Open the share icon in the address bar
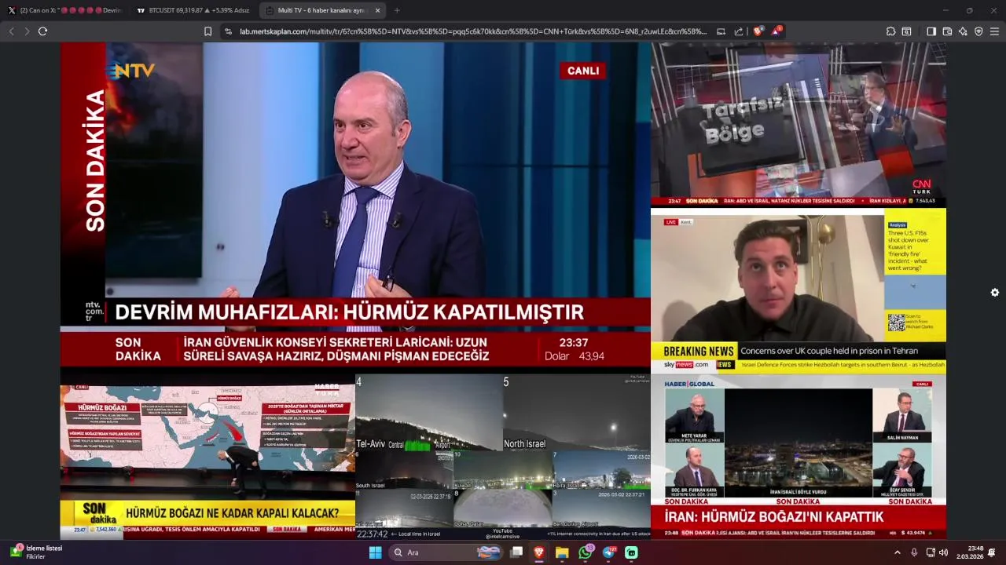The width and height of the screenshot is (1006, 565). (x=739, y=31)
